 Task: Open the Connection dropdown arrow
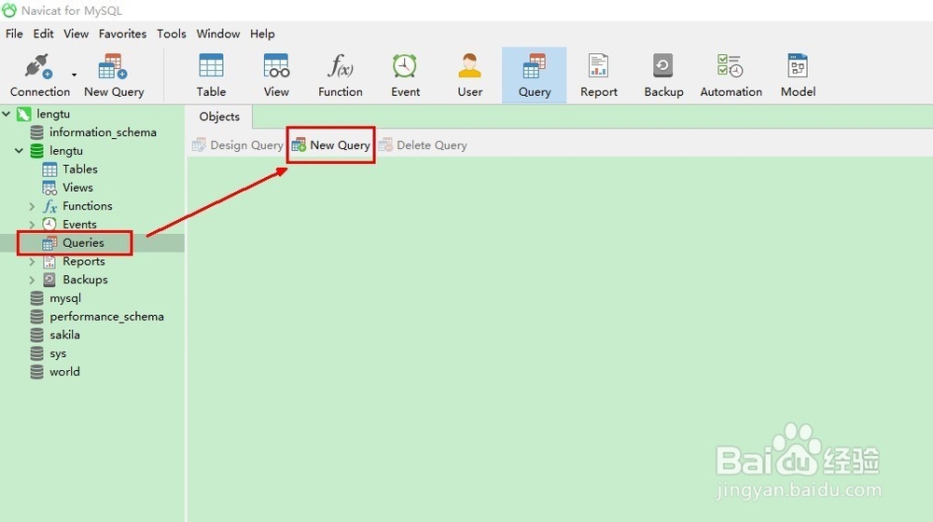click(x=75, y=75)
